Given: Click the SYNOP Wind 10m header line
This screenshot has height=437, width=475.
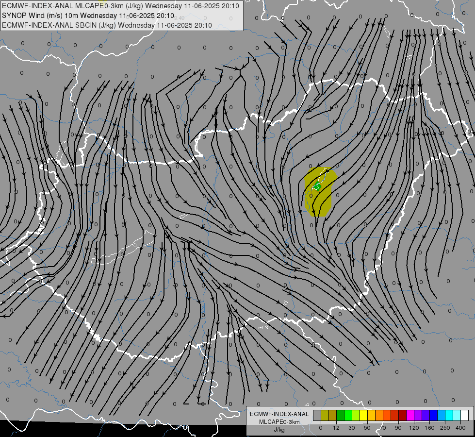Looking at the screenshot, I should (x=88, y=16).
